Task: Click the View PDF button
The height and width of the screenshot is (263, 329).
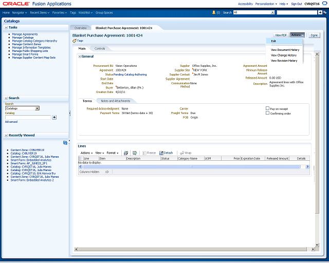Action: [x=281, y=35]
